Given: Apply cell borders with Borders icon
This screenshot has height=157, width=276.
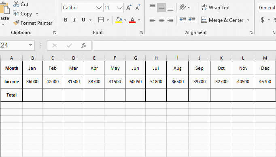Looking at the screenshot, I should pos(101,20).
